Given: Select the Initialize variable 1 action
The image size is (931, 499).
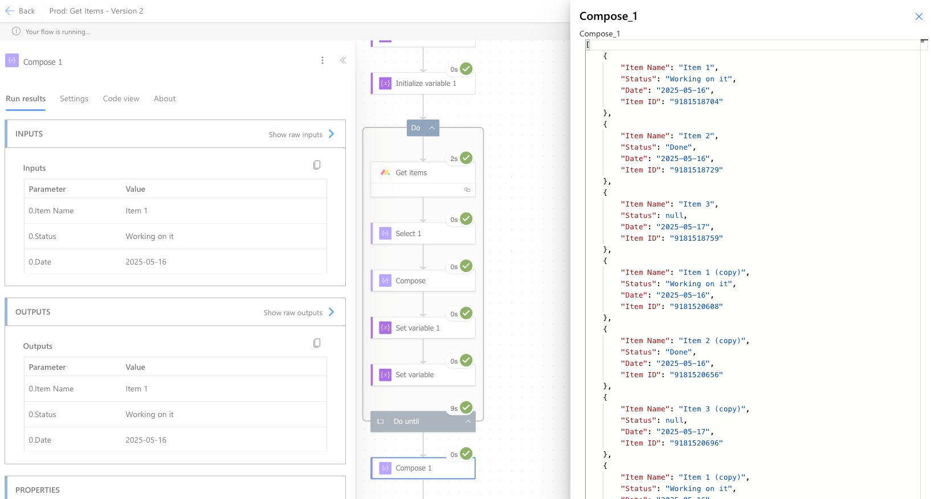Looking at the screenshot, I should click(x=423, y=83).
